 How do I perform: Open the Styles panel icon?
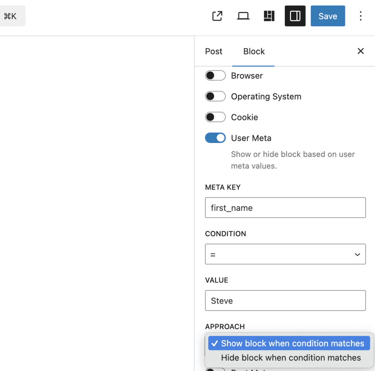tap(269, 16)
